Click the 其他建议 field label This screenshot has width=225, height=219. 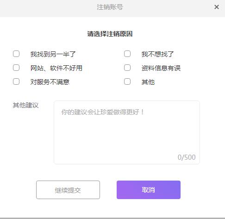[x=25, y=105]
